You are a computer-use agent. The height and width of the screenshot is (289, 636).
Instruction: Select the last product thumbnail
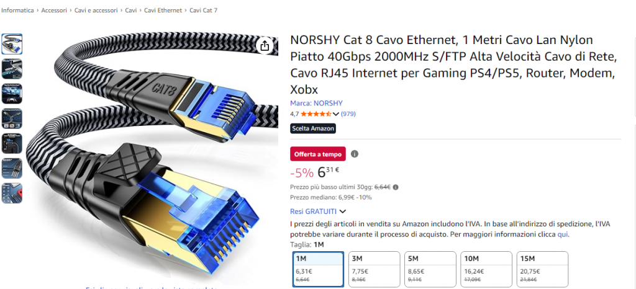coord(12,193)
